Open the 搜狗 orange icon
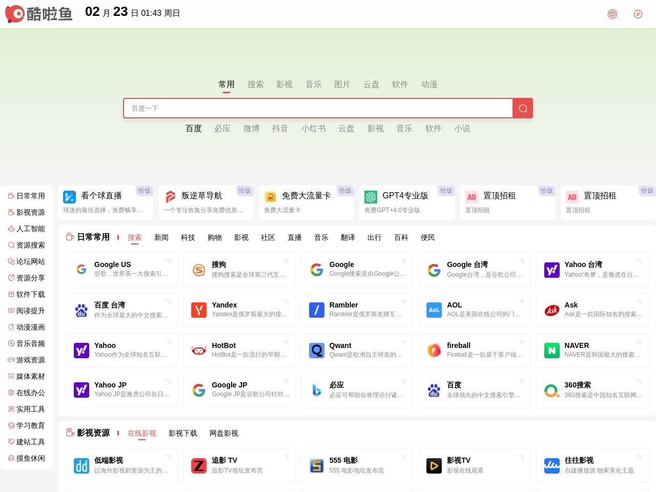Image resolution: width=656 pixels, height=492 pixels. (x=199, y=270)
